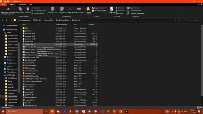The image size is (203, 114).
Task: Select the blender.crt folder
Action: [29, 31]
